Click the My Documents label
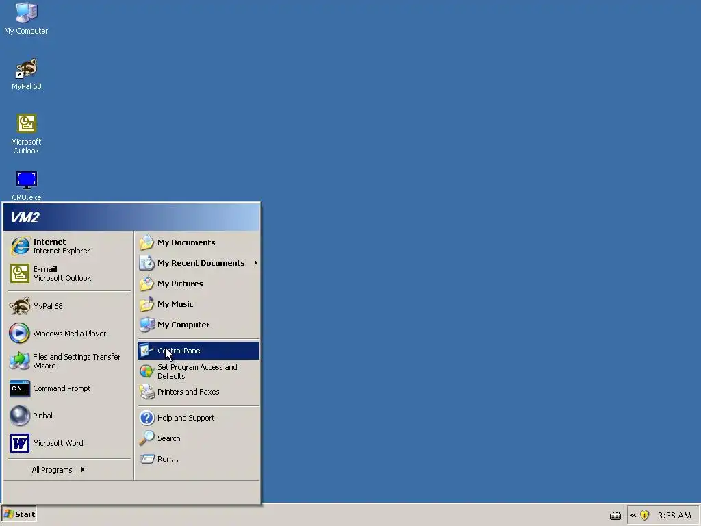 point(186,242)
